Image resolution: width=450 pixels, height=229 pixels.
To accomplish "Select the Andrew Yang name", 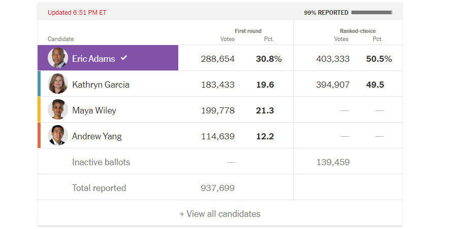I will click(x=97, y=136).
